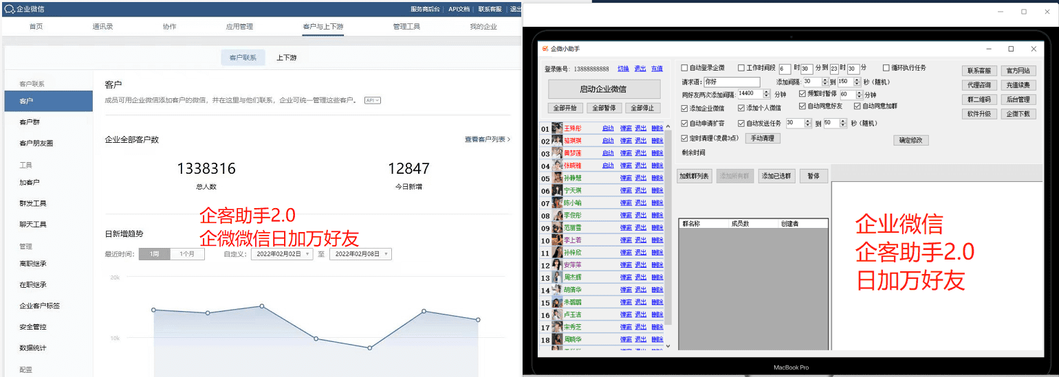The image size is (1059, 377).
Task: Open the end date 2022年02月08日 dropdown
Action: point(360,254)
